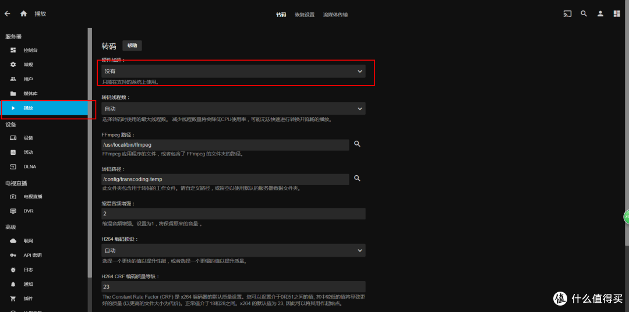
Task: Click the back arrow in the header
Action: (8, 13)
